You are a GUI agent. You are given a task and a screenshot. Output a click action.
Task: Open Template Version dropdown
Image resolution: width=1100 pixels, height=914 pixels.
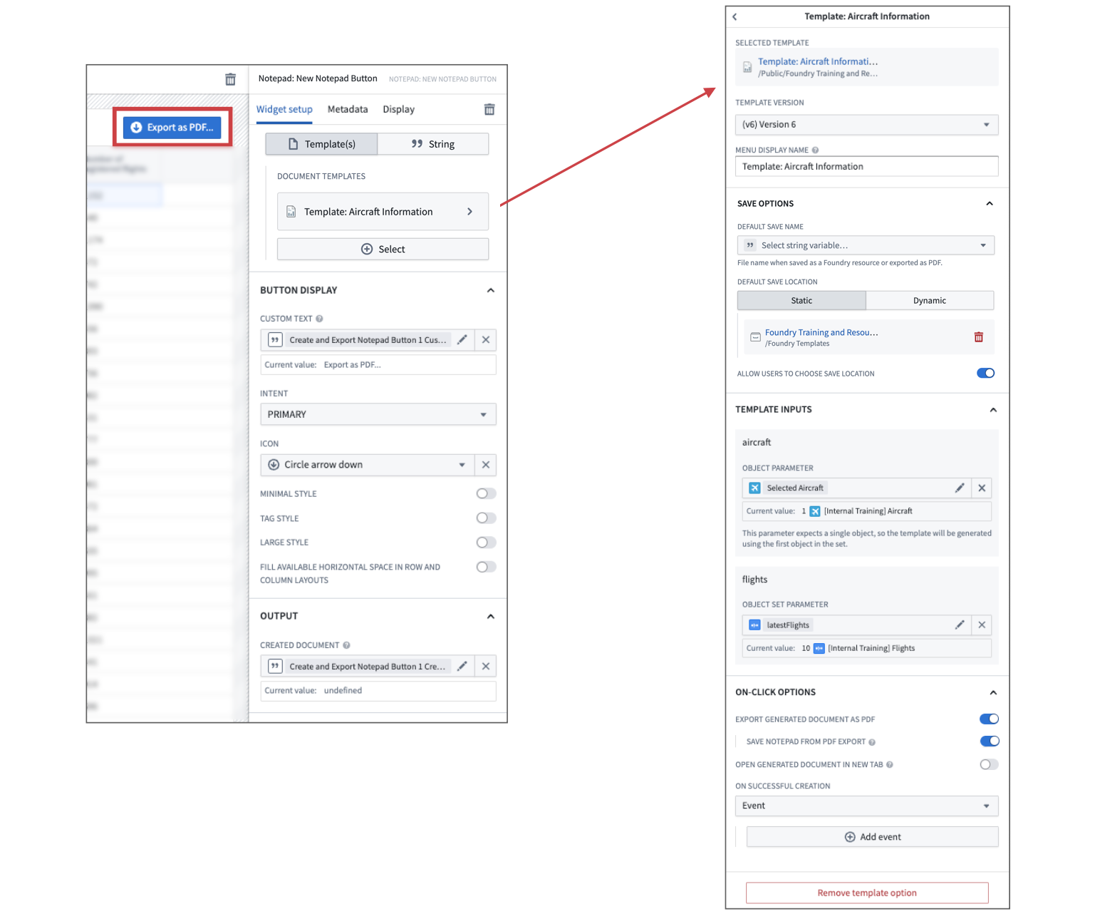pyautogui.click(x=866, y=124)
